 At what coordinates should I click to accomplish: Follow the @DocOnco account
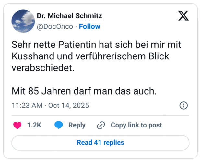pyautogui.click(x=89, y=26)
